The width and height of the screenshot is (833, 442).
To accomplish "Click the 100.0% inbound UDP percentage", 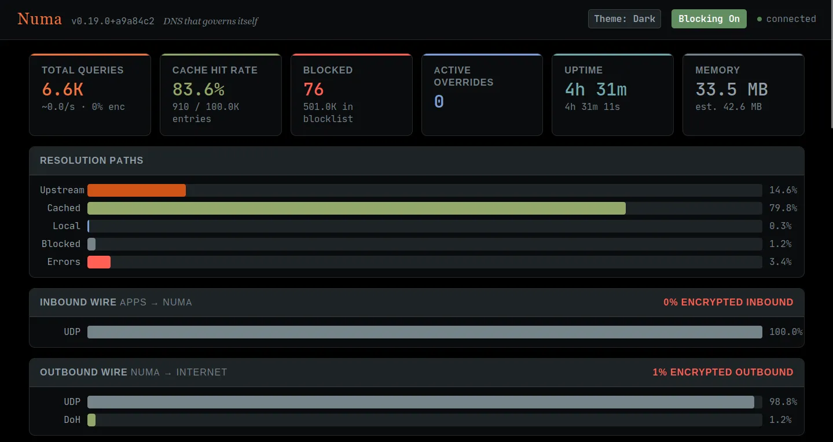I will (x=786, y=332).
